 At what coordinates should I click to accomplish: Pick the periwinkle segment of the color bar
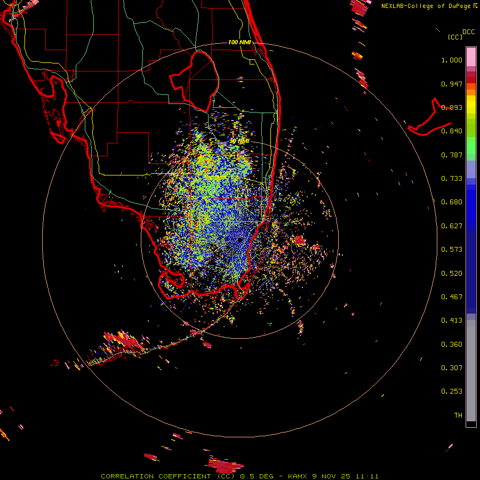tap(471, 170)
